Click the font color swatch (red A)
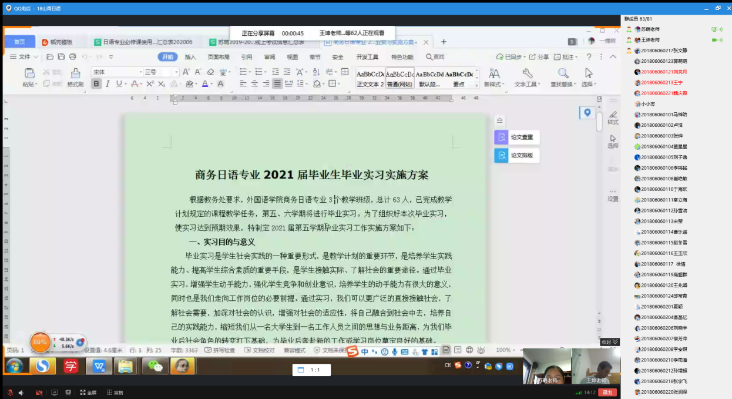The width and height of the screenshot is (732, 399). coord(205,84)
